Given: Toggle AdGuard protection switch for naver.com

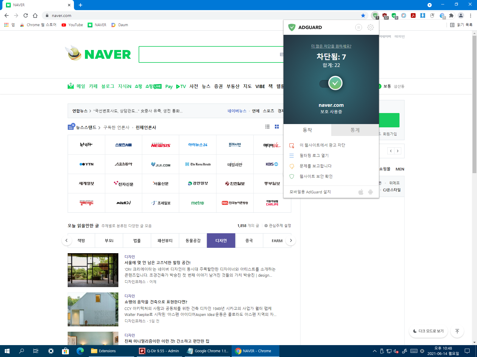Looking at the screenshot, I should 331,83.
